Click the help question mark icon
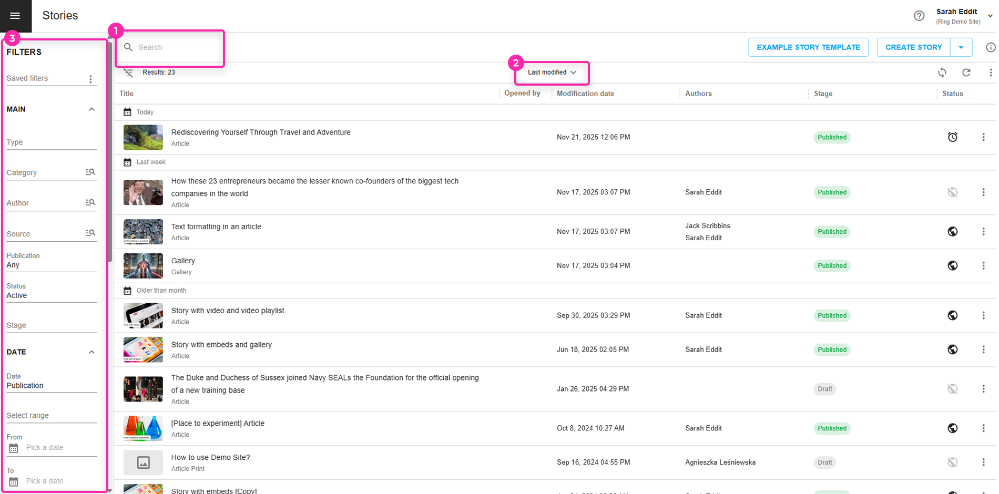Viewport: 999px width, 494px height. [x=919, y=16]
